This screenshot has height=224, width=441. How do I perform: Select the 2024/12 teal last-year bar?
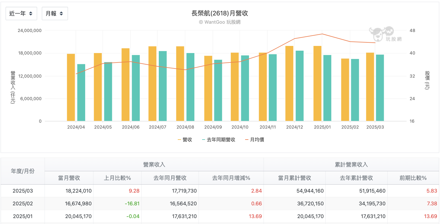coord(300,86)
